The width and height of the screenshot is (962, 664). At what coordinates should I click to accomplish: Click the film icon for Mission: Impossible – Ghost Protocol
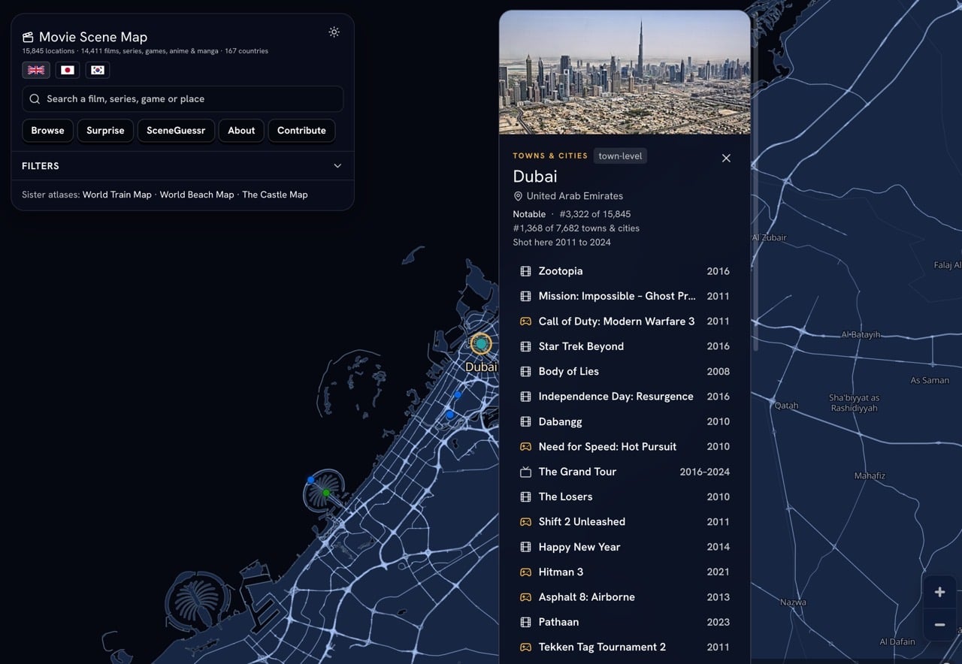pyautogui.click(x=526, y=296)
